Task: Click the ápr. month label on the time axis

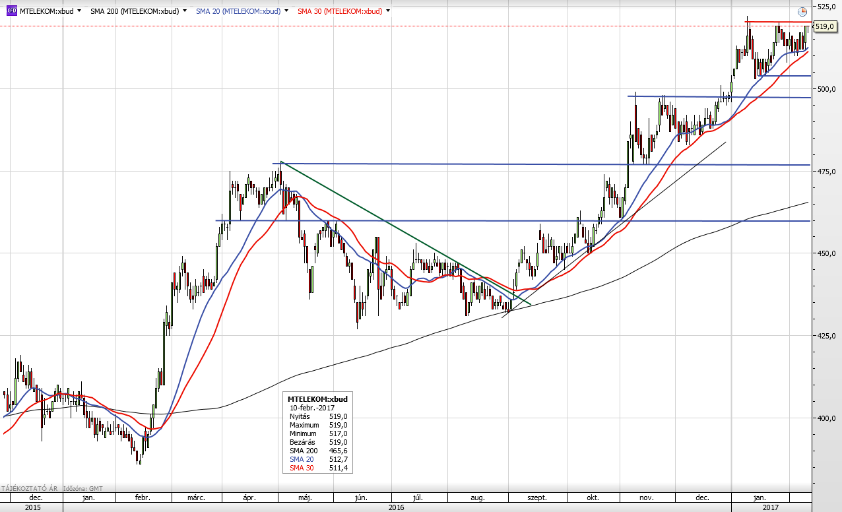Action: coord(250,497)
